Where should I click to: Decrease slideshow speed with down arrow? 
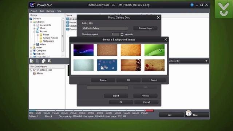pos(122,36)
